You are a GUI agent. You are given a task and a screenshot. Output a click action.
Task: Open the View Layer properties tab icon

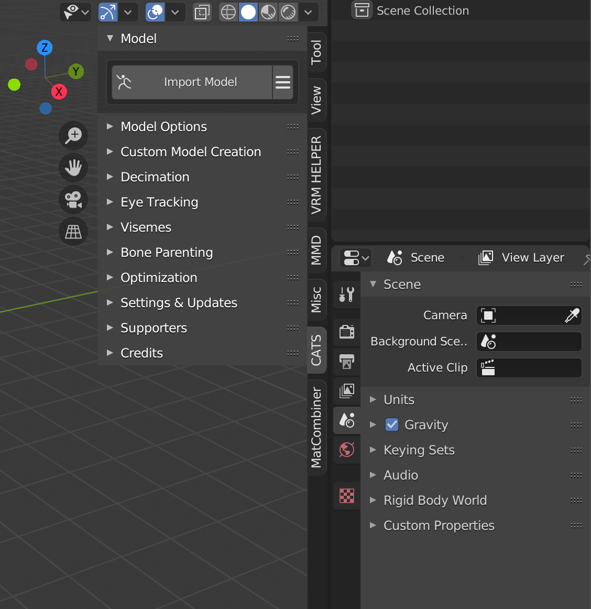[347, 391]
